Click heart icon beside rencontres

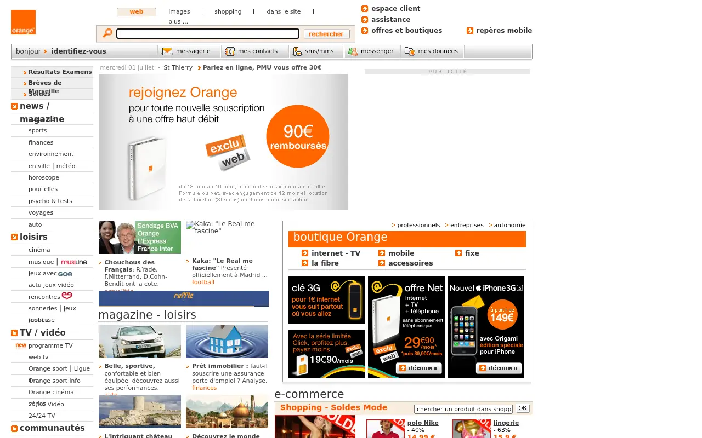tap(67, 296)
